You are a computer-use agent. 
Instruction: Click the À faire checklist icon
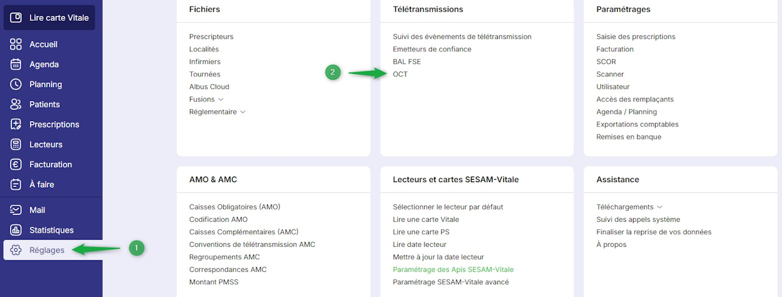(x=16, y=185)
